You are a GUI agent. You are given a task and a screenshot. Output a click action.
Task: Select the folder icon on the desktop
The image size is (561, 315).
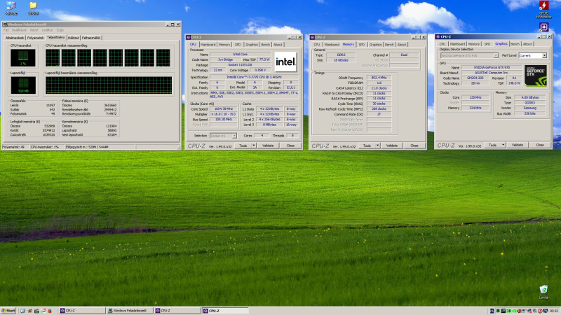point(33,8)
